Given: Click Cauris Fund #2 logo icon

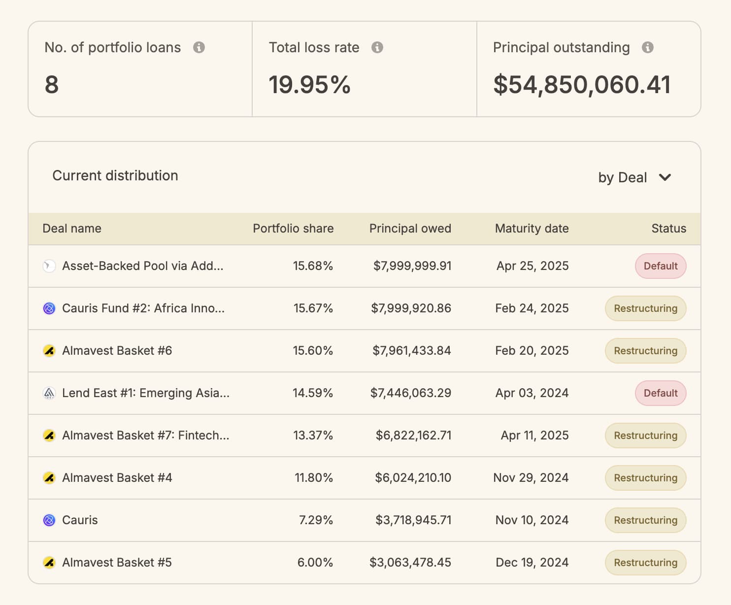Looking at the screenshot, I should pos(49,308).
